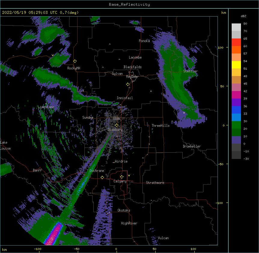259x253 pixels.
Task: Click the Lacombe city label
Action: (x=135, y=57)
